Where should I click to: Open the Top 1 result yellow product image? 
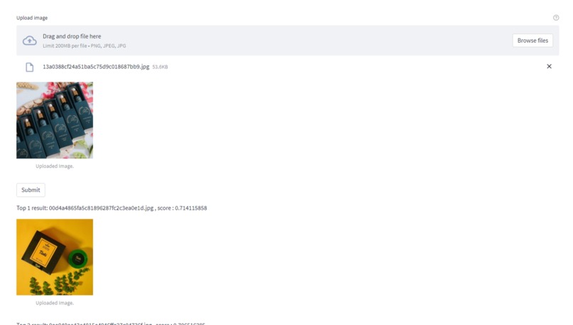point(55,257)
